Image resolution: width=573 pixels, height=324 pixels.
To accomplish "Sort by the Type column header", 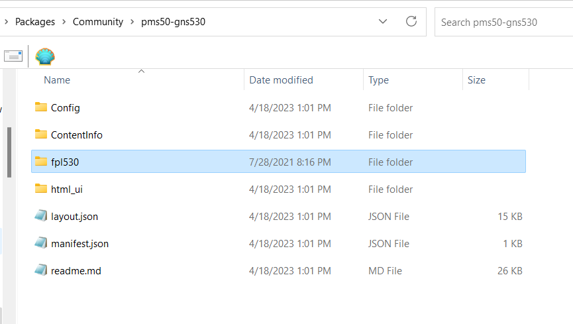I will pyautogui.click(x=378, y=80).
